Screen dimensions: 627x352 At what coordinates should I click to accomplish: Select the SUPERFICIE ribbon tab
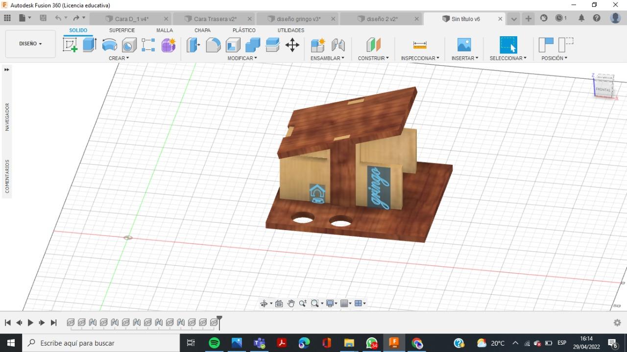pyautogui.click(x=122, y=30)
